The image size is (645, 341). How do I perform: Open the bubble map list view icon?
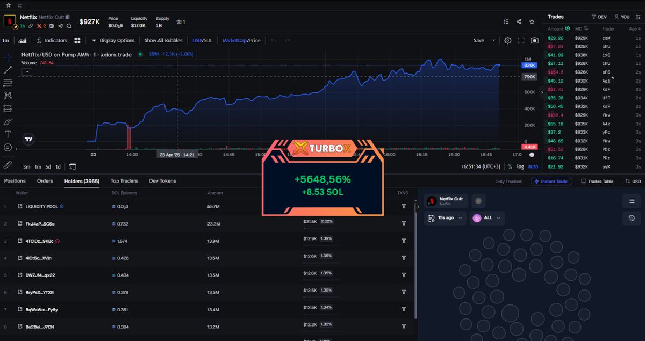pyautogui.click(x=631, y=201)
